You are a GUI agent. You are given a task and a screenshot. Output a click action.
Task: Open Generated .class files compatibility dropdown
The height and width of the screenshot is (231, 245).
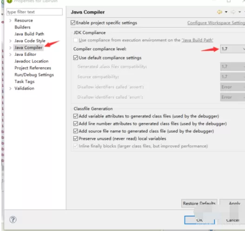[x=232, y=67]
